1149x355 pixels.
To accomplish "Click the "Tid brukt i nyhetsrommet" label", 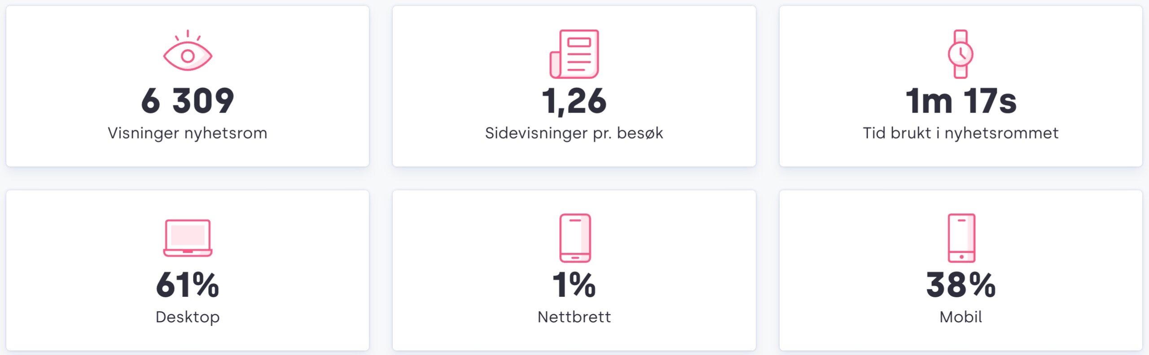I will point(960,133).
